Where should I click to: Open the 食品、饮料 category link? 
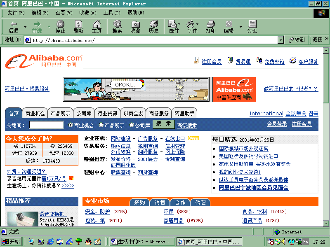pos(255,212)
